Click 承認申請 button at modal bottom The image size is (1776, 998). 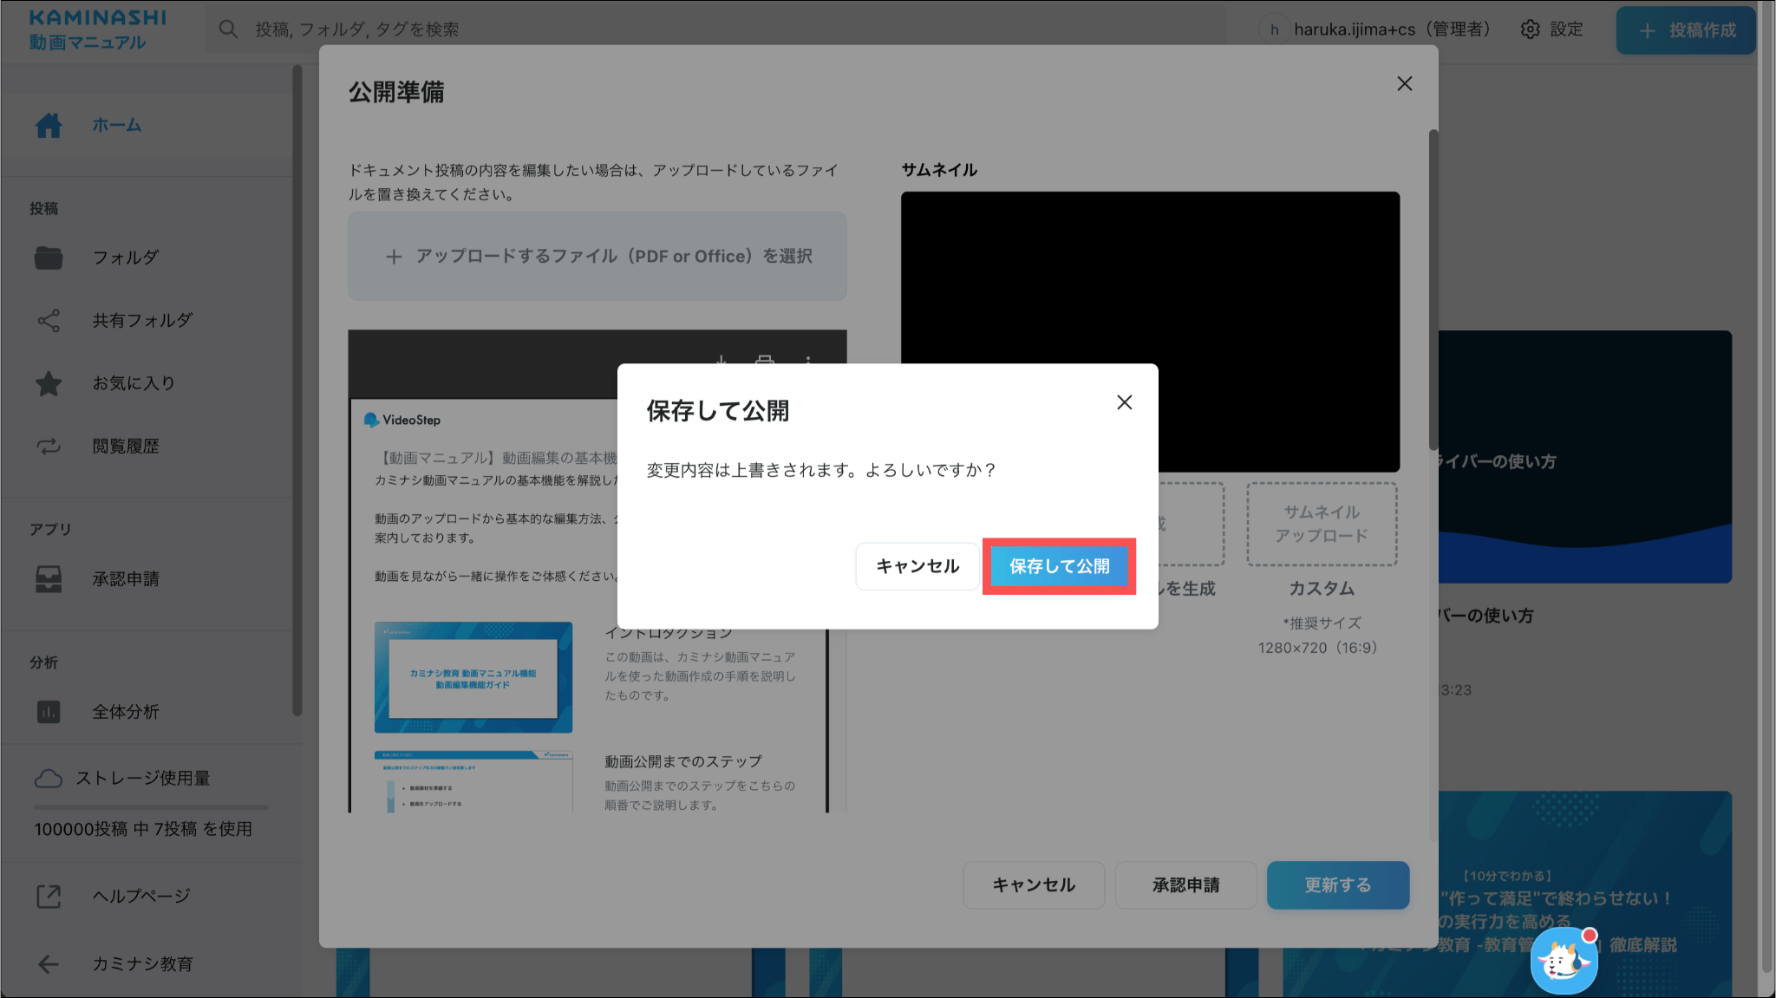pos(1185,885)
